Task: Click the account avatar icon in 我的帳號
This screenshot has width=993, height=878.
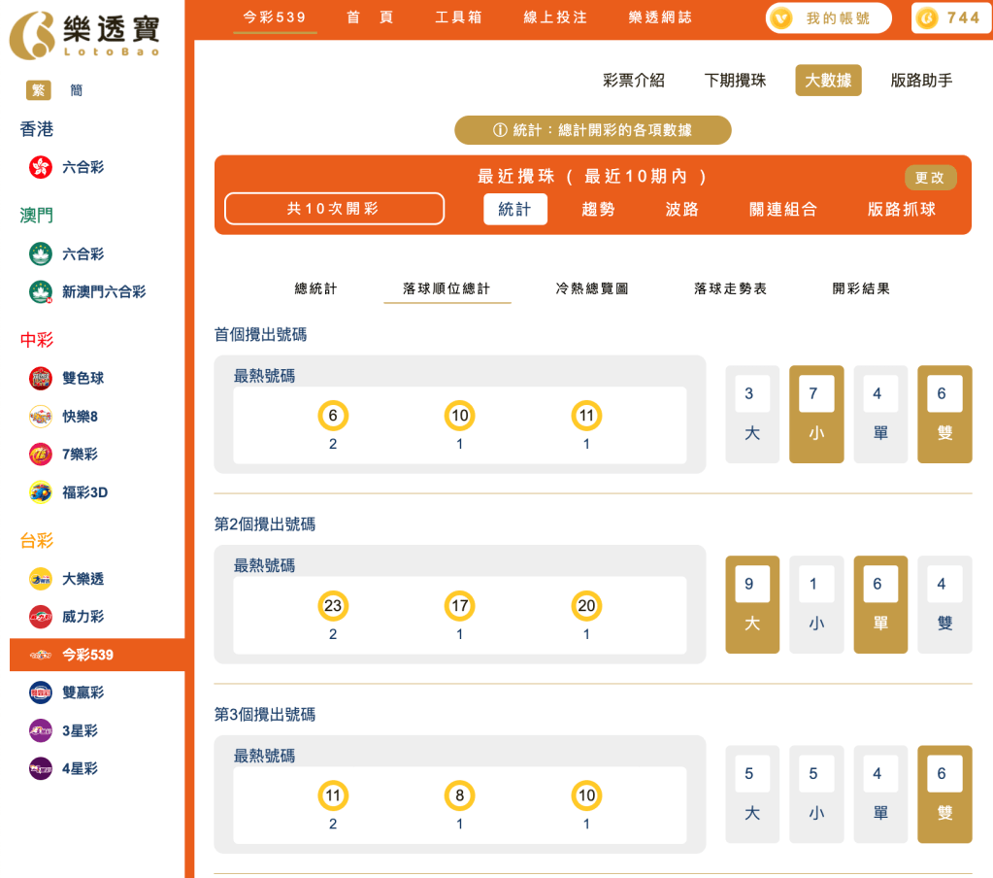Action: pyautogui.click(x=781, y=18)
